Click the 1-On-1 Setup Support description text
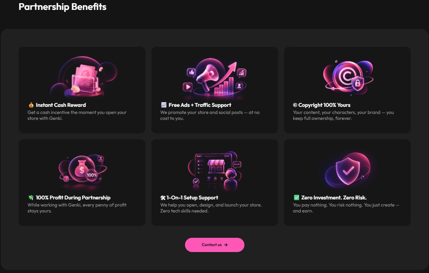The width and height of the screenshot is (429, 273). pos(211,208)
